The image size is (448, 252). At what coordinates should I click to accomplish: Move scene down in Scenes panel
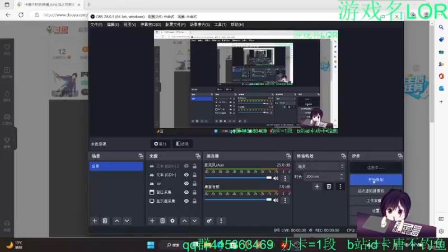[127, 221]
